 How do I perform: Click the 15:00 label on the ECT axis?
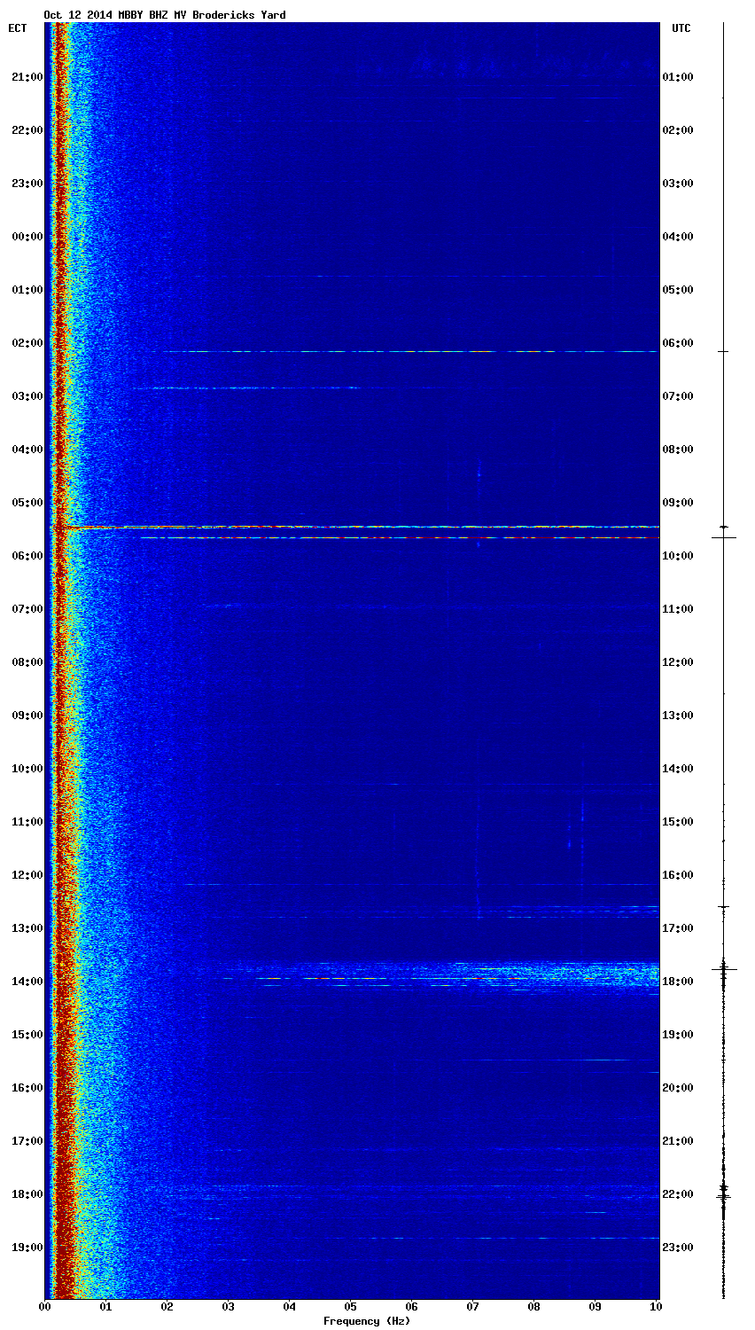(x=27, y=1035)
